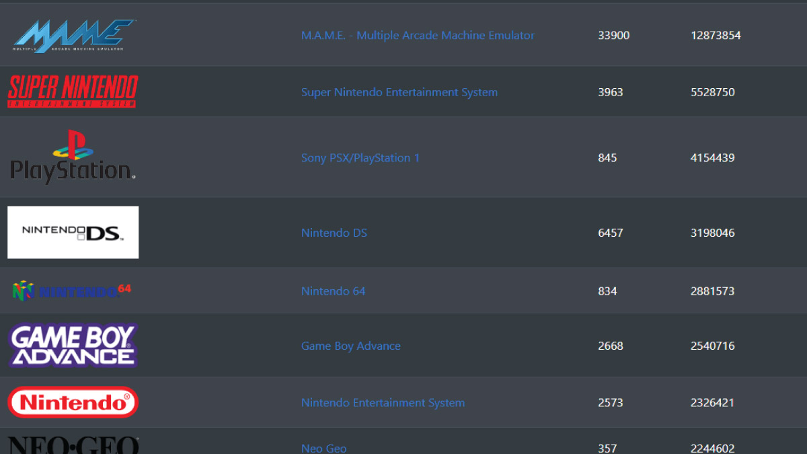Select the value 5528750
The height and width of the screenshot is (454, 807).
(x=713, y=92)
